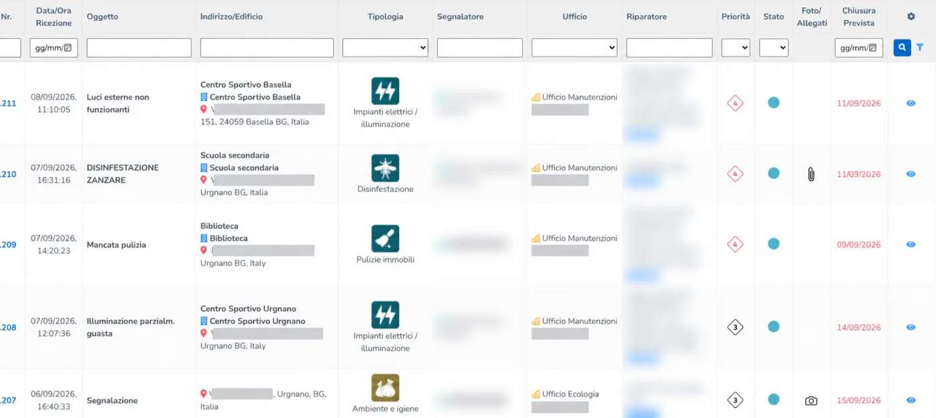This screenshot has height=418, width=936.
Task: Click 'DISINFESTAZIONE ZANZARE' subject text
Action: (123, 174)
